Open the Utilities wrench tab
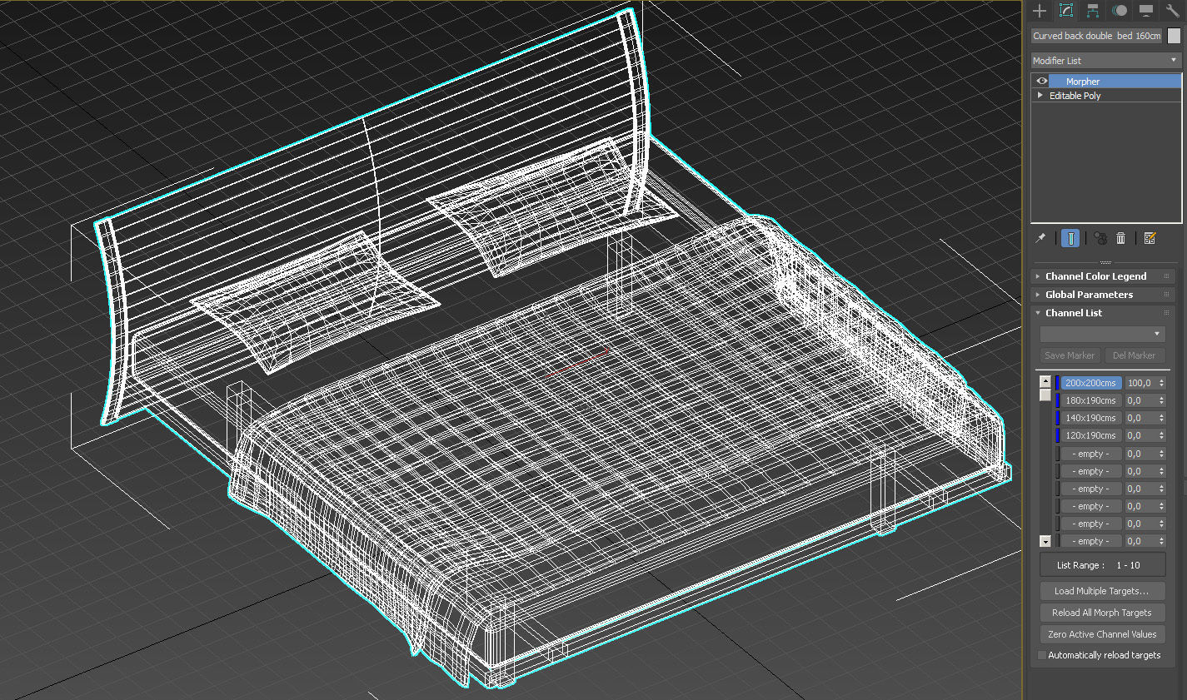The image size is (1187, 700). (1172, 11)
